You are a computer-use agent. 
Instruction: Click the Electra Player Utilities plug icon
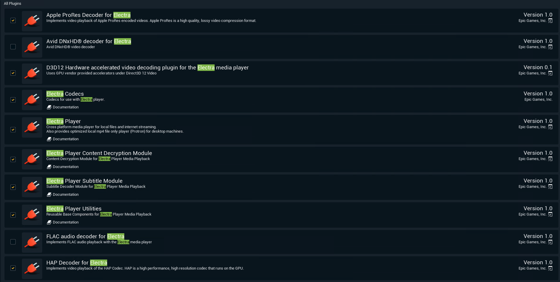[32, 215]
